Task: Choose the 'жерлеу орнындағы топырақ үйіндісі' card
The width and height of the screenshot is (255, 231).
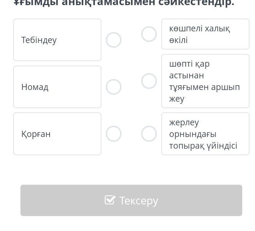Action: [205, 134]
